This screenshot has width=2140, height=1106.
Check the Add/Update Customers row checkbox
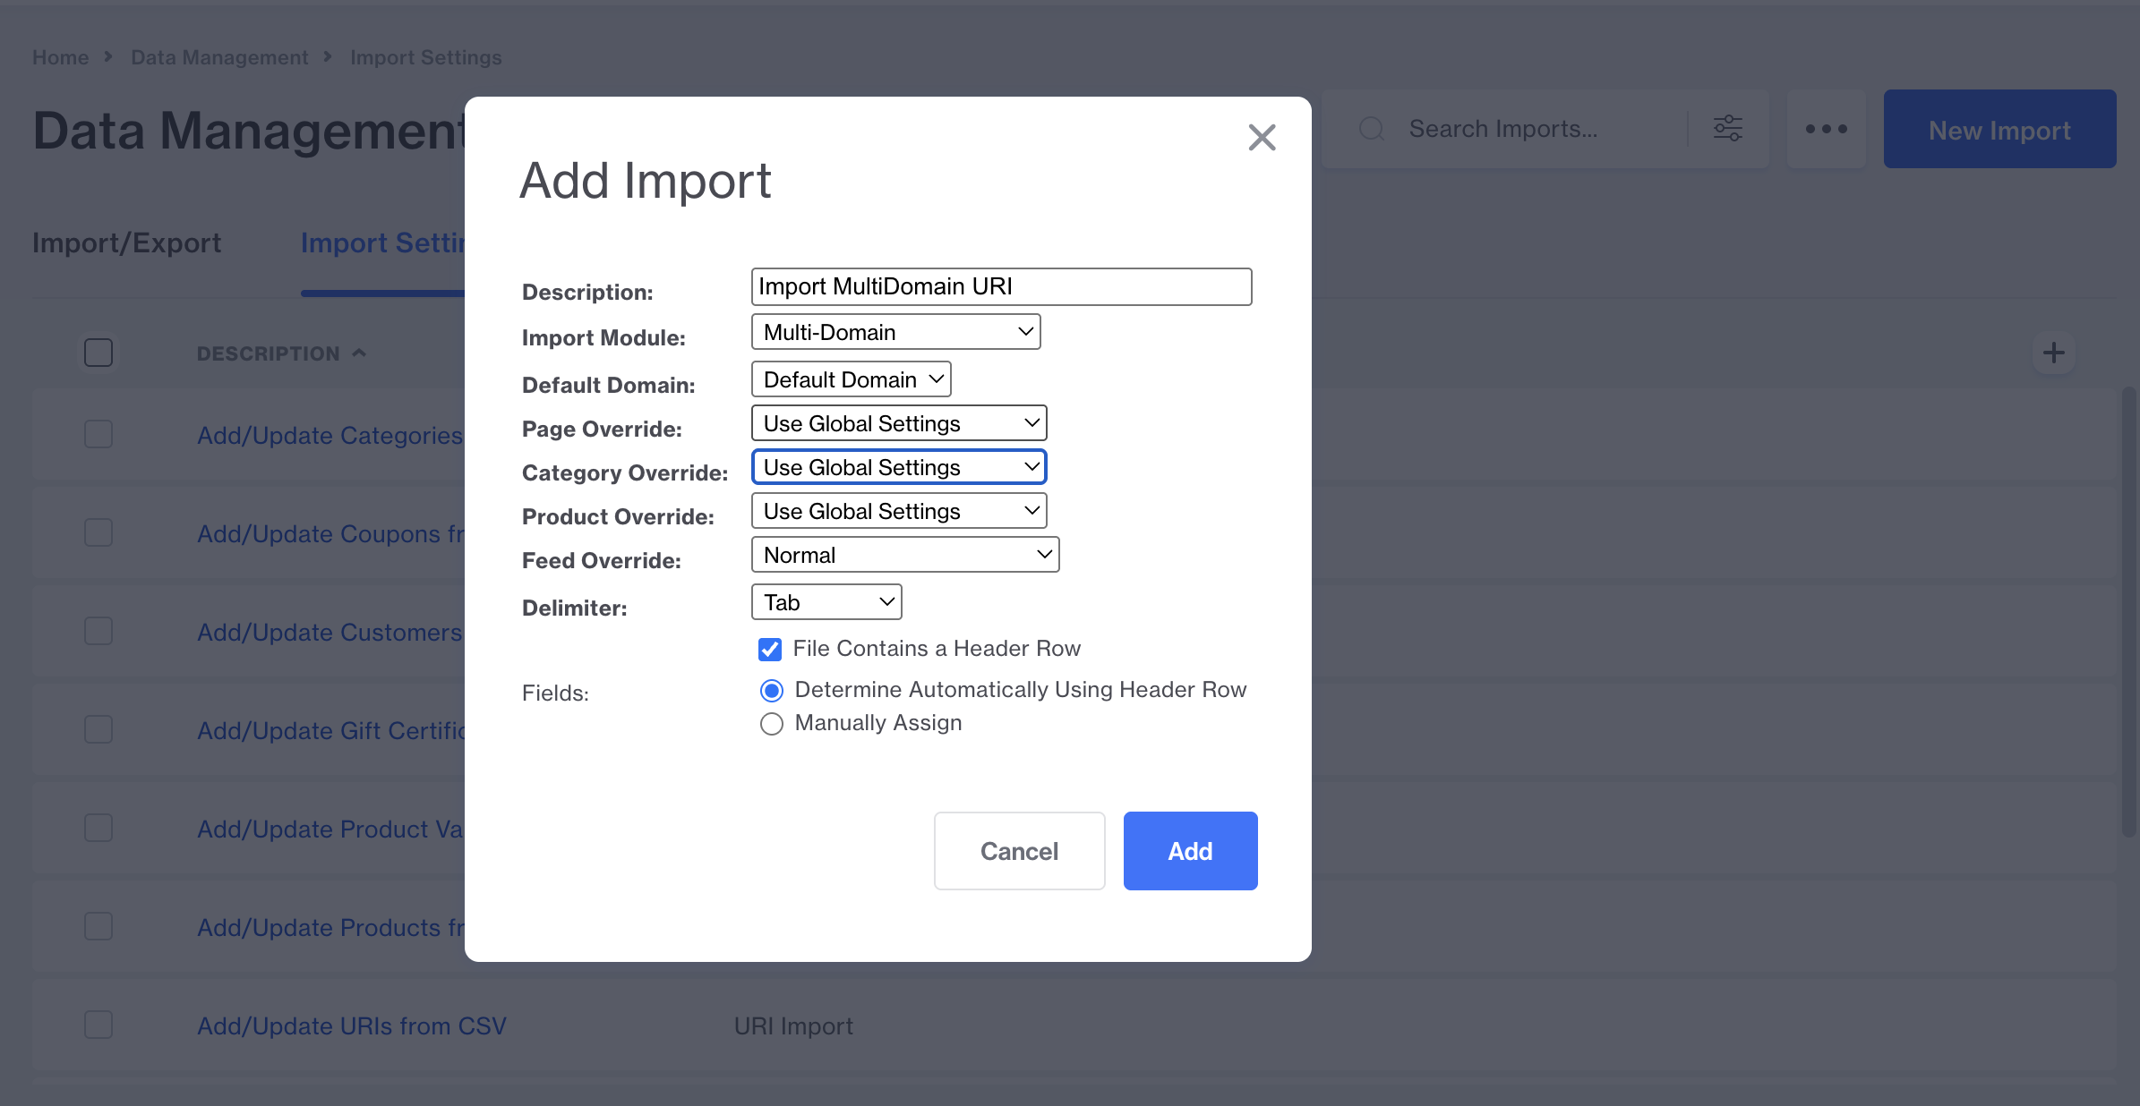(98, 631)
